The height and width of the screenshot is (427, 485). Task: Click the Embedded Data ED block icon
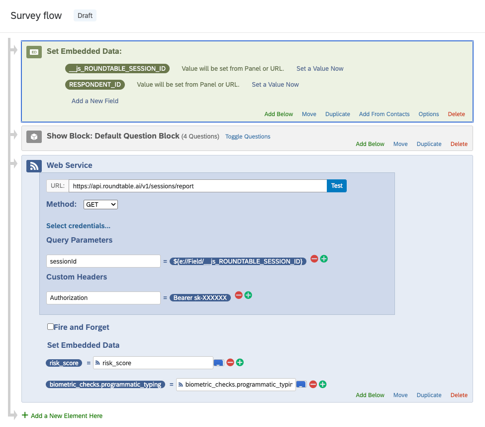[x=34, y=52]
